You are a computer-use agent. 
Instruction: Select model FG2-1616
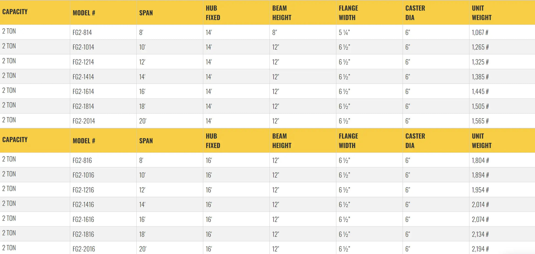(x=83, y=219)
